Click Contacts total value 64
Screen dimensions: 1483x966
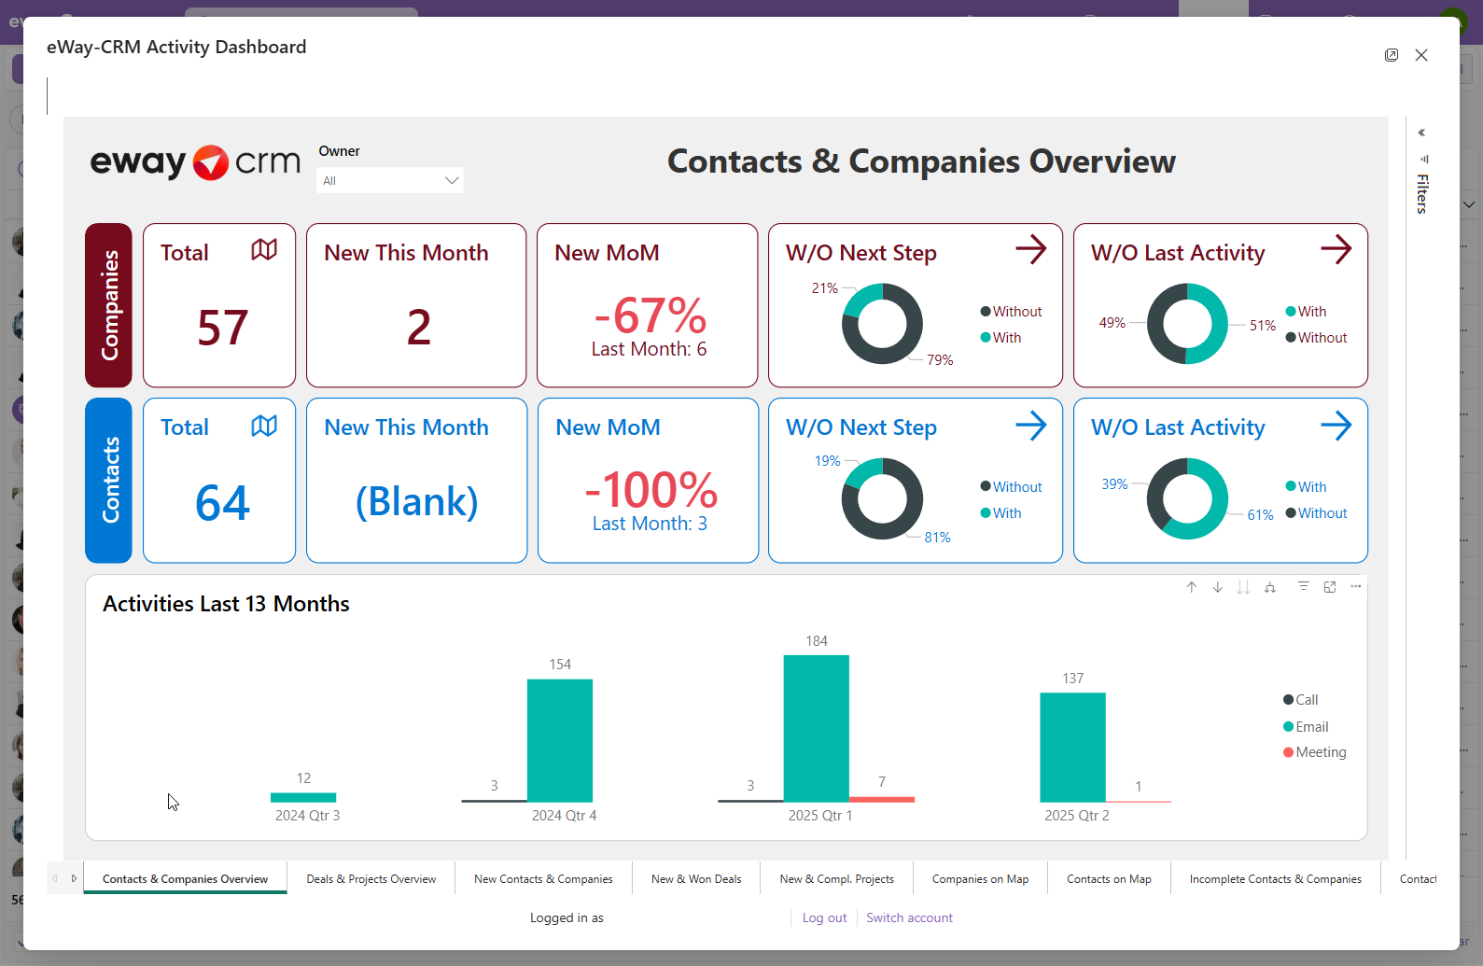coord(223,503)
